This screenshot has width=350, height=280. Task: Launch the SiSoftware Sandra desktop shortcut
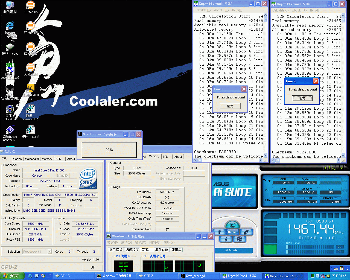pos(10,133)
